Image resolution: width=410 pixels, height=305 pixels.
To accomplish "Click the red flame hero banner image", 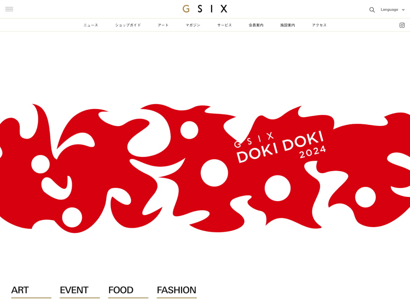I will [x=205, y=168].
